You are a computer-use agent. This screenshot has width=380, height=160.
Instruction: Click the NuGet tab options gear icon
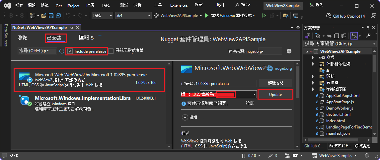click(298, 28)
